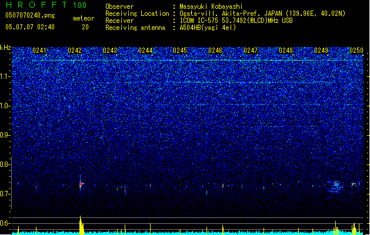Click the 0249 time marker
Viewport: 370px width, 235px height.
321,51
